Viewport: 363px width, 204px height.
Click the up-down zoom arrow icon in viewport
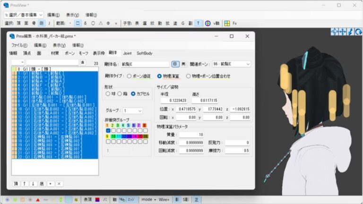350,32
